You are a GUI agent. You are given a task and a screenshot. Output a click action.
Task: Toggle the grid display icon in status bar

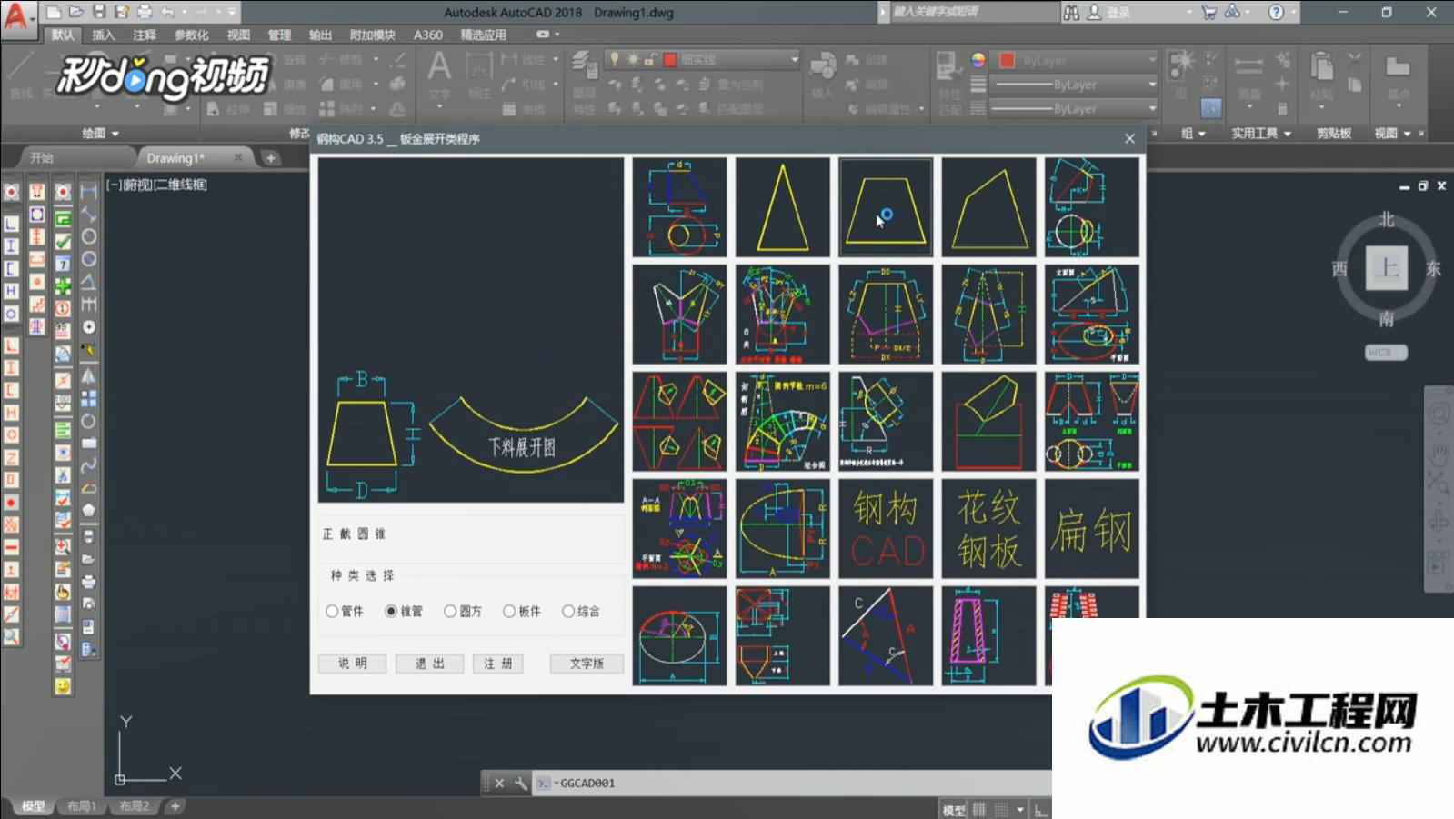click(979, 809)
